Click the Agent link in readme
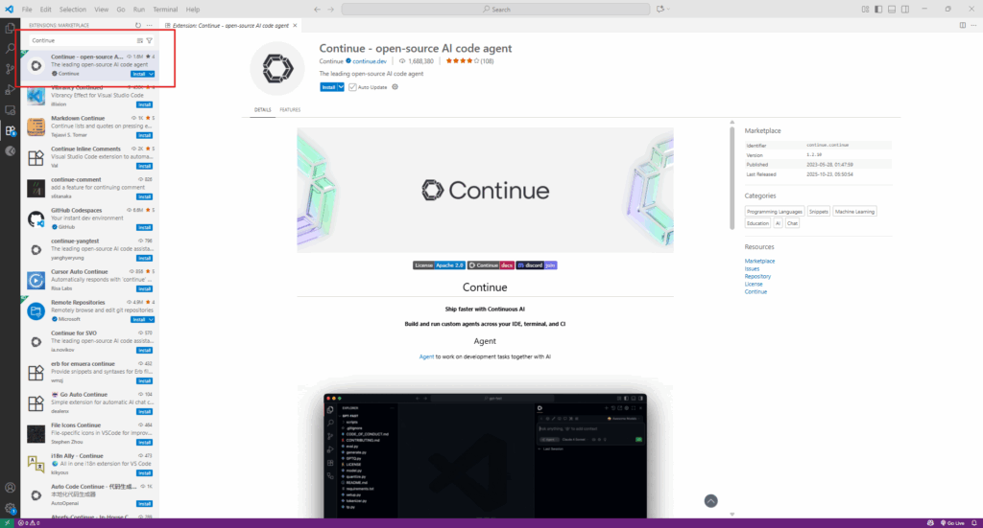Viewport: 983px width, 528px height. point(426,356)
